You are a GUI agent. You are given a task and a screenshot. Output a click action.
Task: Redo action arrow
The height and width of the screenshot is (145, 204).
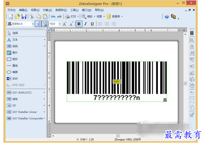pos(59,17)
